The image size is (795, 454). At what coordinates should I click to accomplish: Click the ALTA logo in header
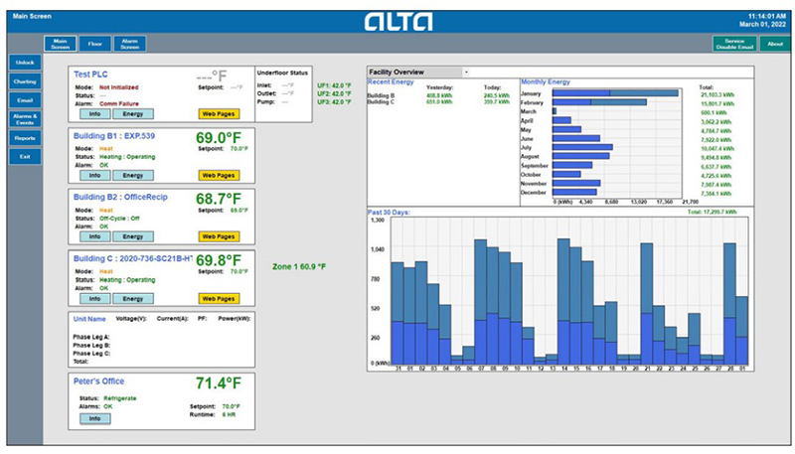pyautogui.click(x=398, y=22)
